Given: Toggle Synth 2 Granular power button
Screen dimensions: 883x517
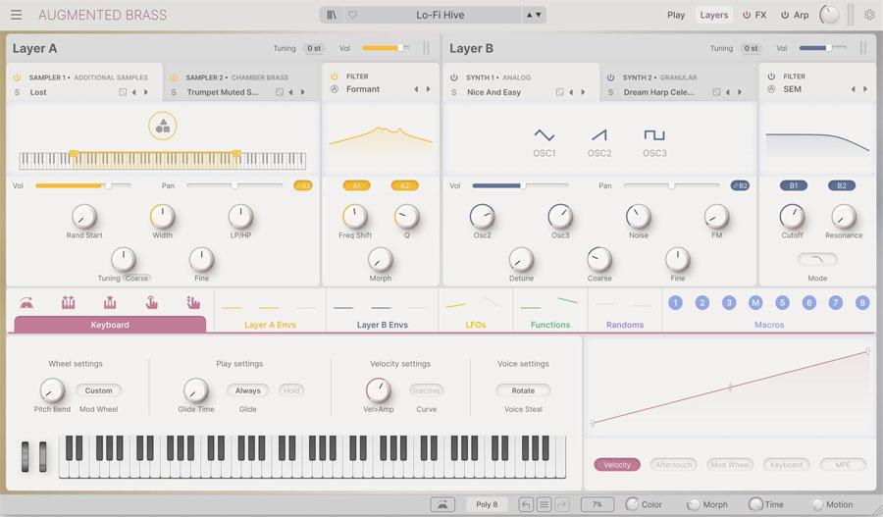Looking at the screenshot, I should (610, 78).
